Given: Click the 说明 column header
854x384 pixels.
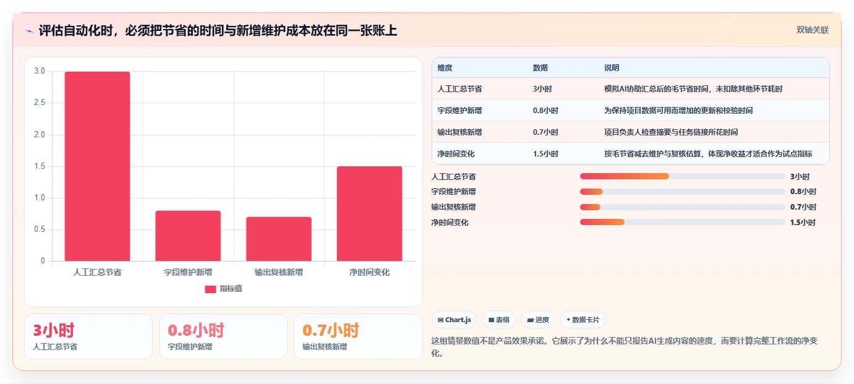Looking at the screenshot, I should pos(612,68).
